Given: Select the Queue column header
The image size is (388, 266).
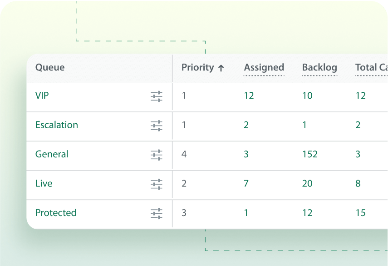Looking at the screenshot, I should 50,67.
